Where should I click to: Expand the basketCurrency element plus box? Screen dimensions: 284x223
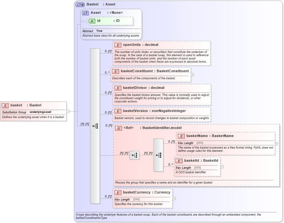click(x=174, y=199)
